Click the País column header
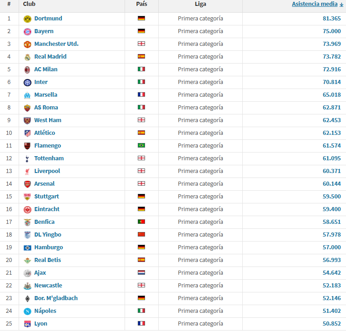Screen dimensions: 346x331 pyautogui.click(x=141, y=4)
